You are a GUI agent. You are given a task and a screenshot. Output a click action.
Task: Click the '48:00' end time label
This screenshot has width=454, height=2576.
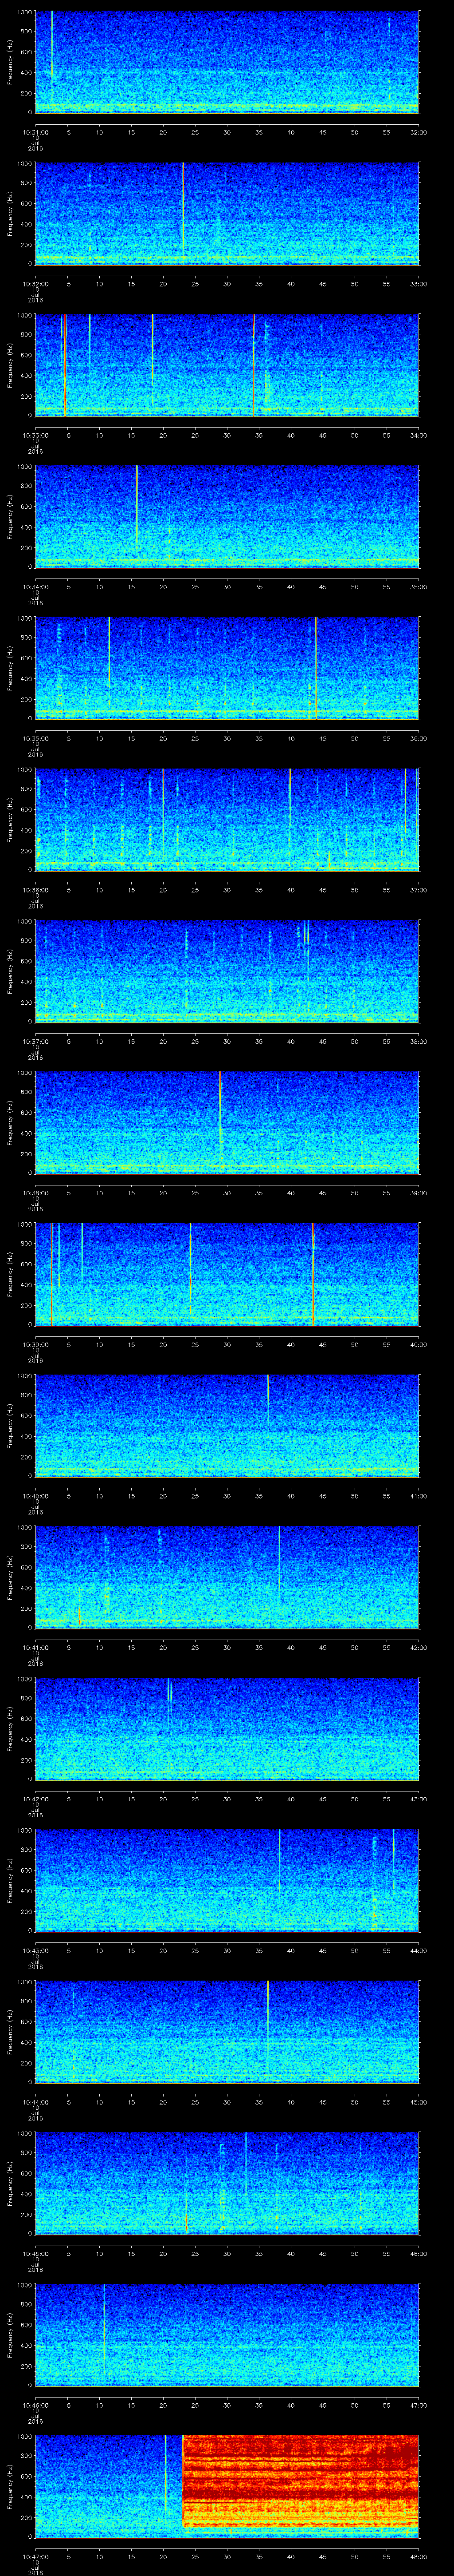click(x=418, y=2556)
